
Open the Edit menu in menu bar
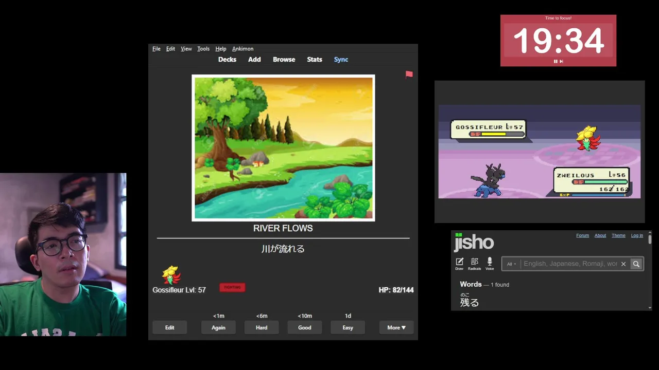click(x=170, y=49)
